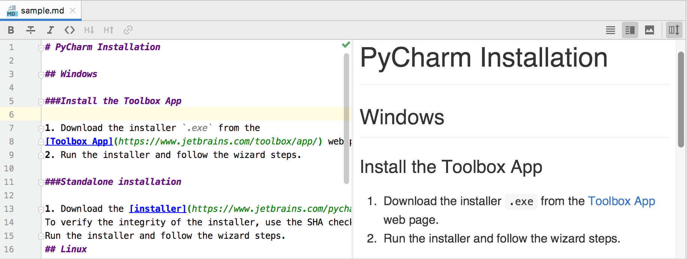Click '###Install the Toolbox App' source line
The width and height of the screenshot is (687, 259).
click(113, 101)
